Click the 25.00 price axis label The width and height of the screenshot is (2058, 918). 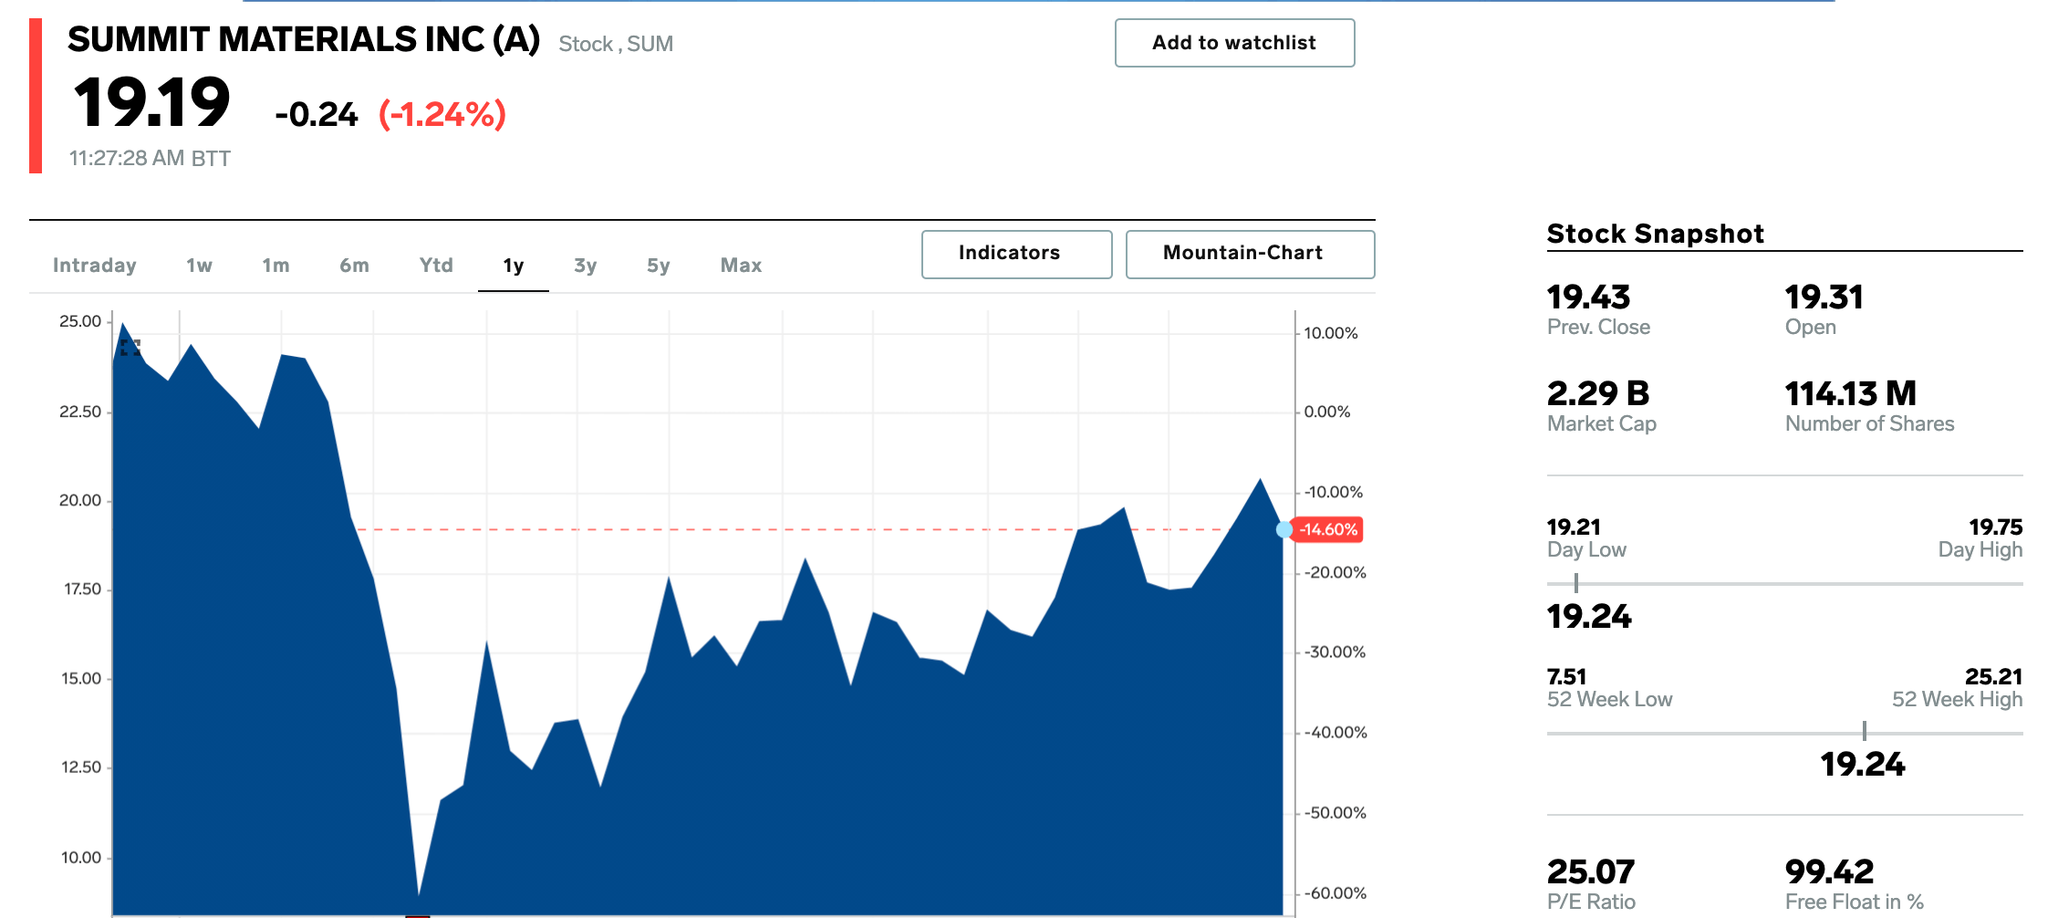point(80,321)
